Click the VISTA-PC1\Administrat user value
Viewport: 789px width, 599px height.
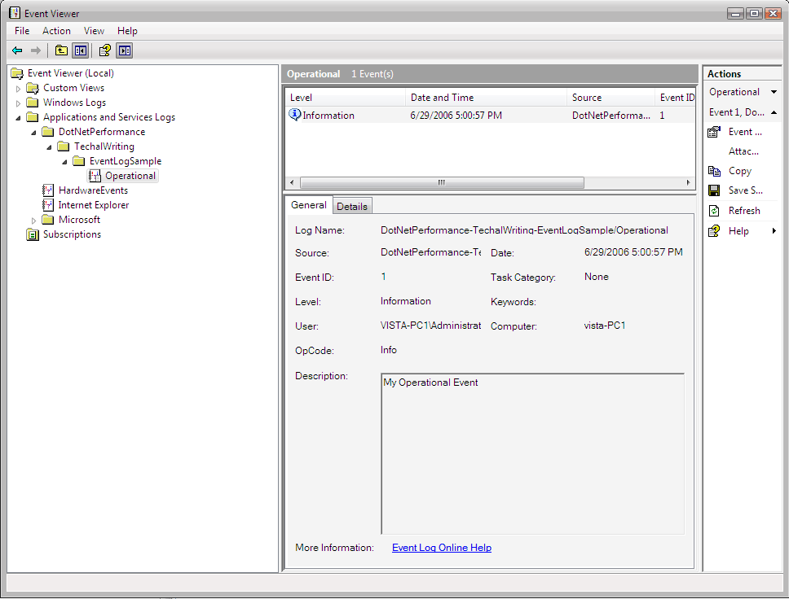430,326
